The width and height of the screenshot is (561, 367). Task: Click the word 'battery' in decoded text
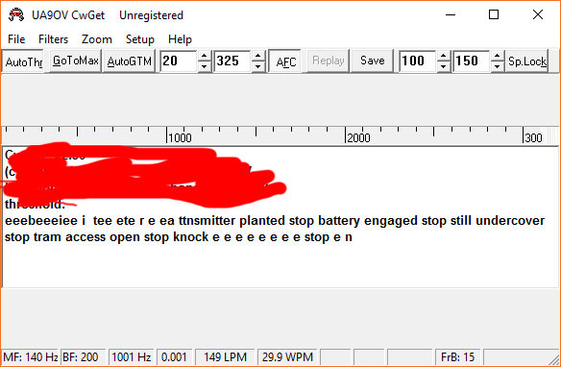(339, 221)
